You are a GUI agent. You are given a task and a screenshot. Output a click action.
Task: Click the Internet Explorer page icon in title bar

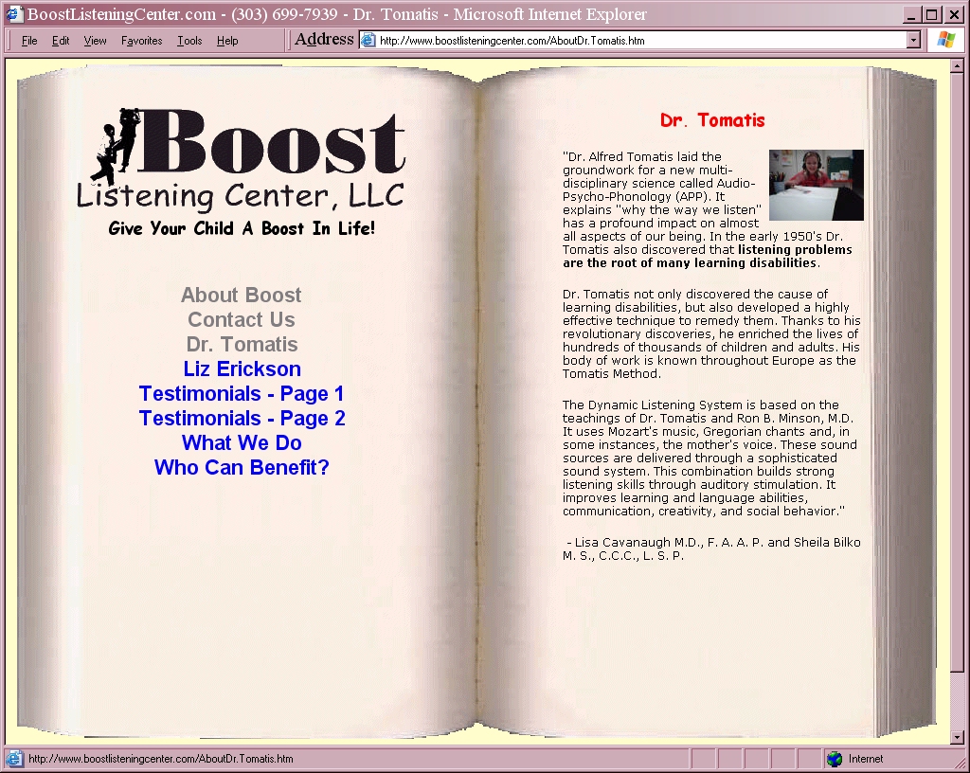(x=14, y=14)
